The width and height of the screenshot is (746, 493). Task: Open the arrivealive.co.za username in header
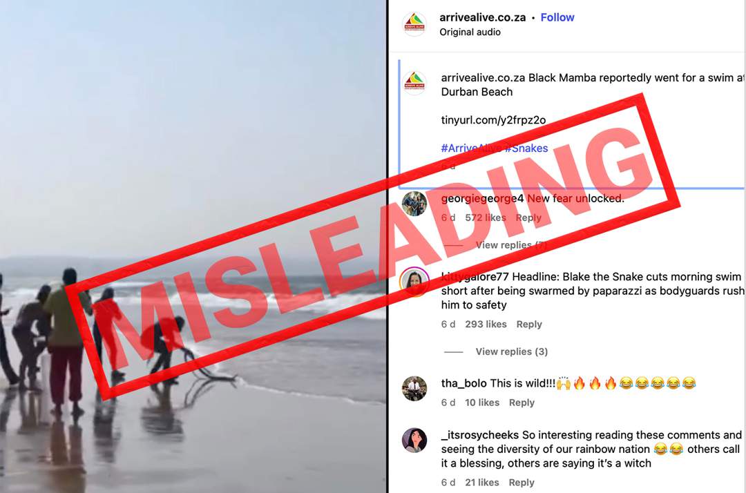(x=482, y=17)
